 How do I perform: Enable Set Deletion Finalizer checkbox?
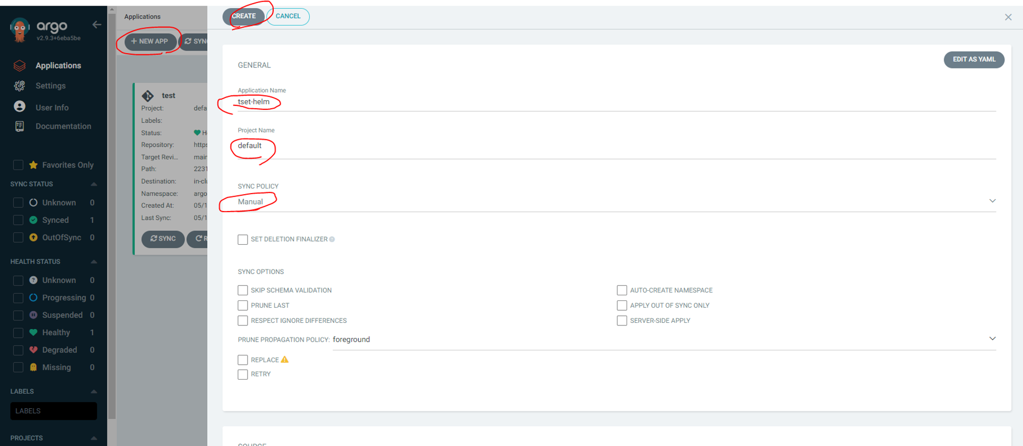[242, 239]
